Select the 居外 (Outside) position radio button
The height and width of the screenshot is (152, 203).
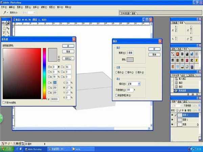point(136,73)
